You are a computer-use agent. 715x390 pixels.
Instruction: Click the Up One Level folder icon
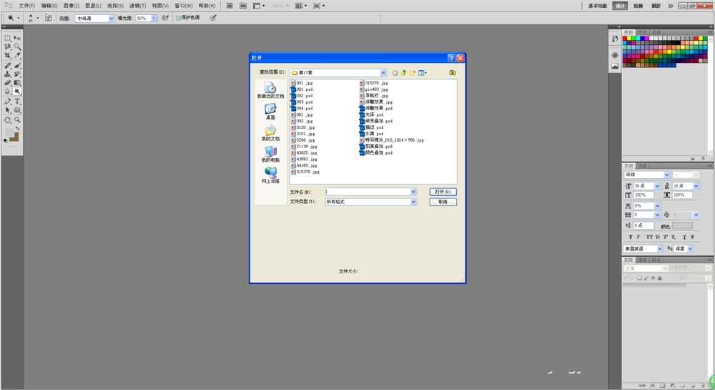pyautogui.click(x=403, y=72)
